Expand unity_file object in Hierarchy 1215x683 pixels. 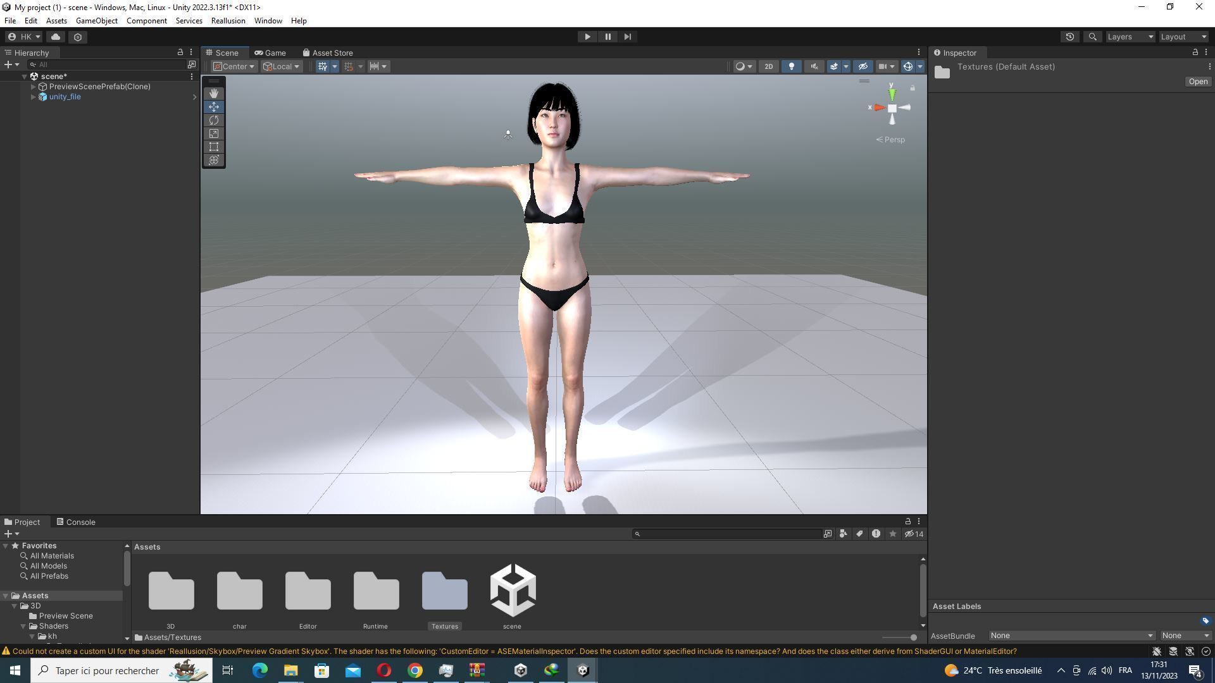[x=33, y=97]
